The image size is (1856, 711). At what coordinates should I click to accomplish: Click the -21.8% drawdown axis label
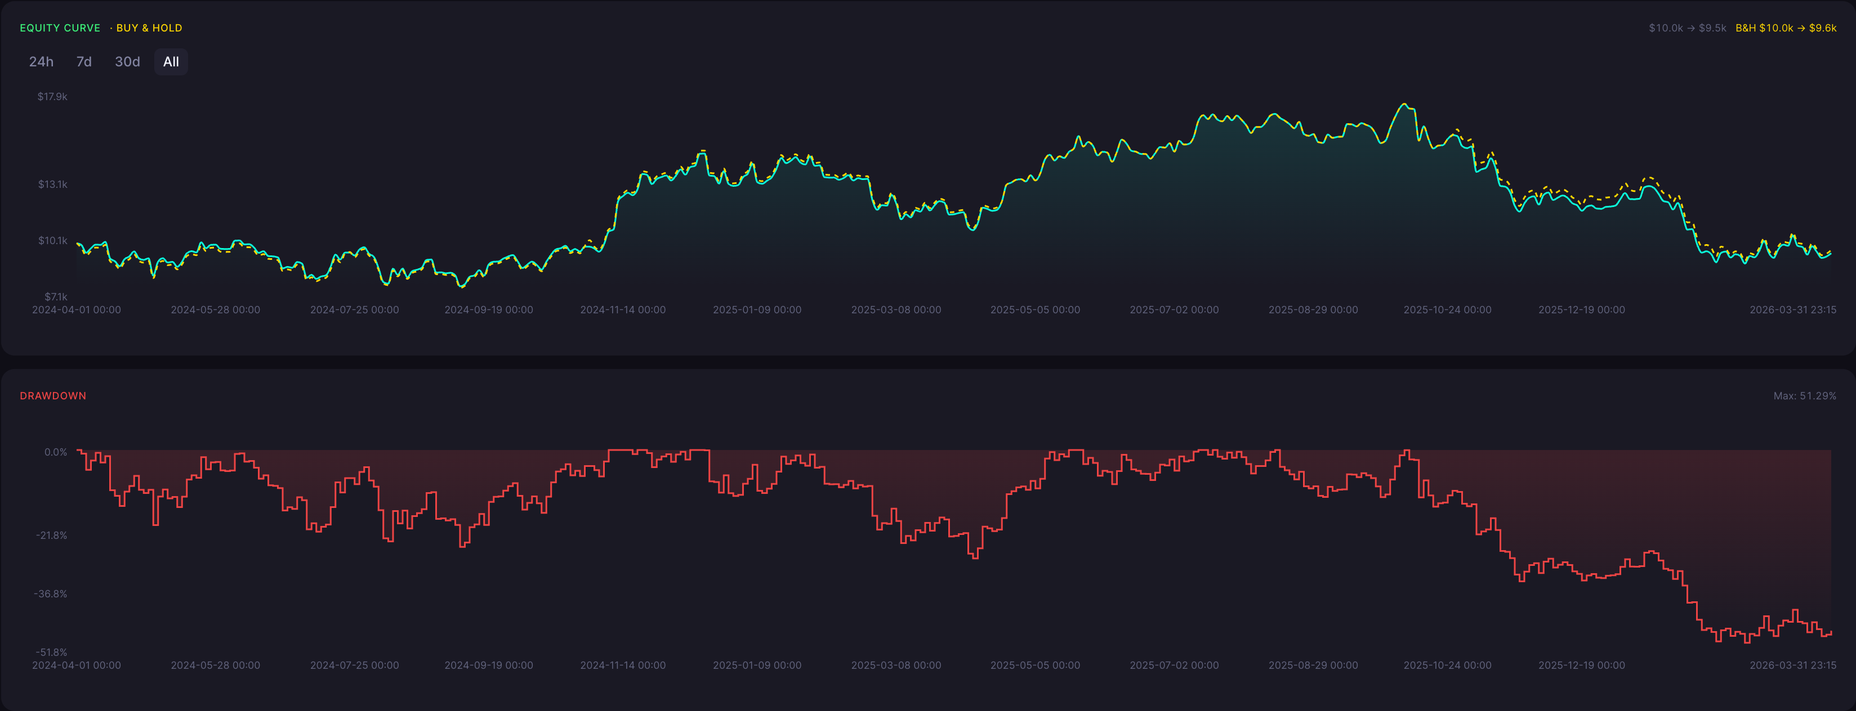(x=51, y=535)
